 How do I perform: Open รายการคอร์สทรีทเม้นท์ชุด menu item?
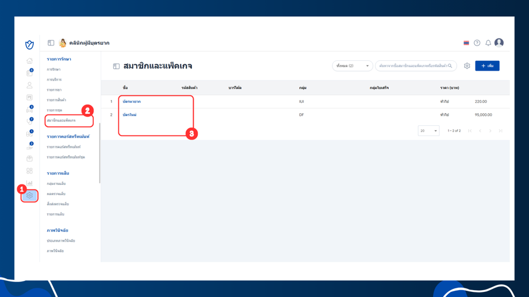tap(66, 157)
